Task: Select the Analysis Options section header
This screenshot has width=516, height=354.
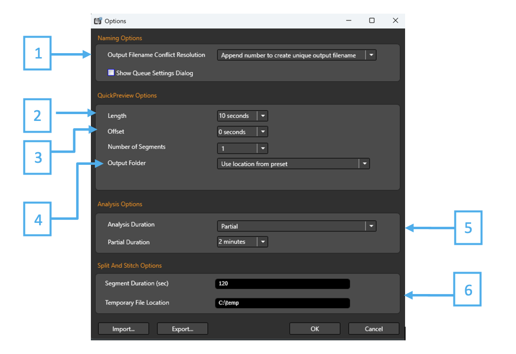Action: (x=120, y=204)
